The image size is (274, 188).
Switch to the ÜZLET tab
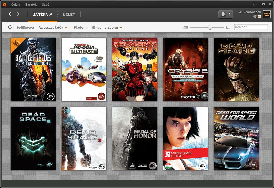[69, 15]
